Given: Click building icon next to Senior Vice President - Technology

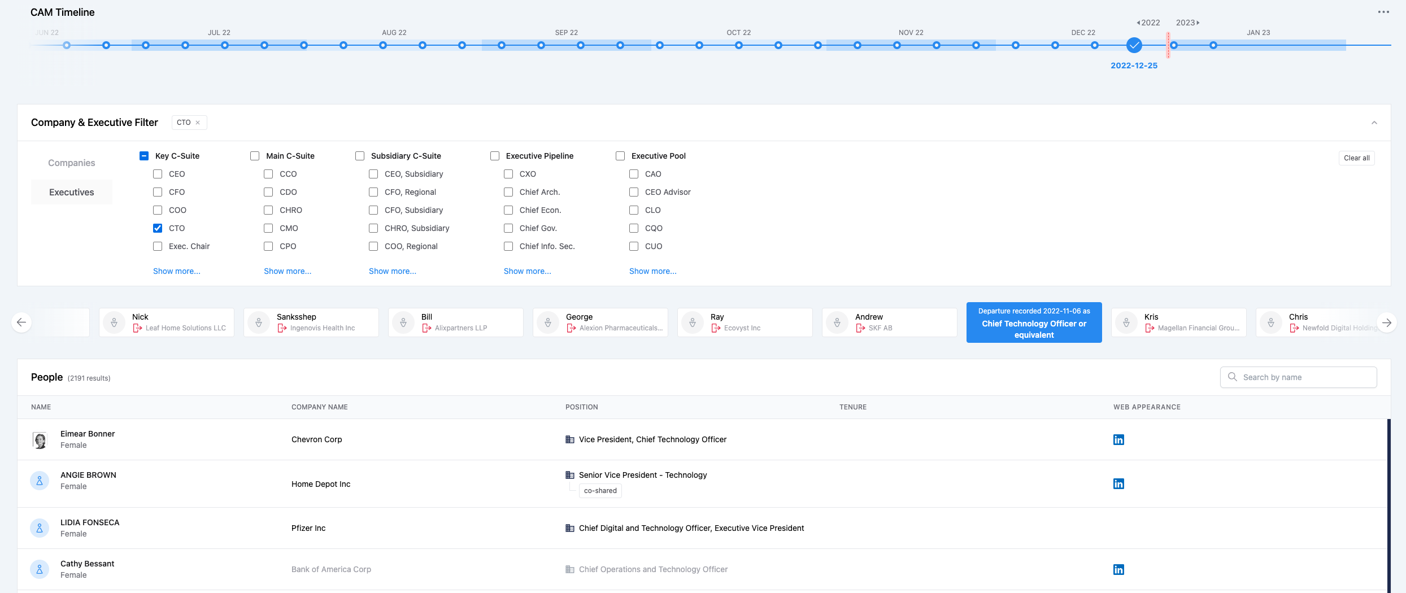Looking at the screenshot, I should pos(570,475).
